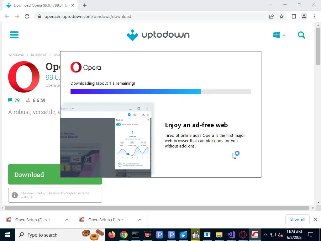Open File Explorer from the taskbar

pos(219,235)
